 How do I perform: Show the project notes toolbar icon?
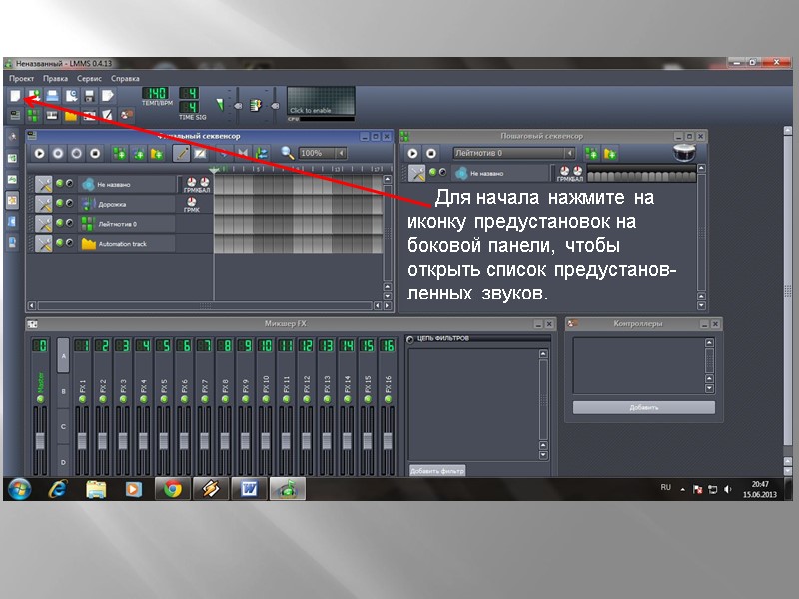click(x=108, y=115)
